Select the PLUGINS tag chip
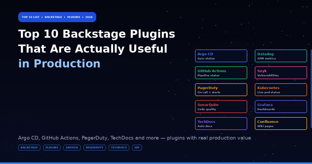 coord(52,148)
